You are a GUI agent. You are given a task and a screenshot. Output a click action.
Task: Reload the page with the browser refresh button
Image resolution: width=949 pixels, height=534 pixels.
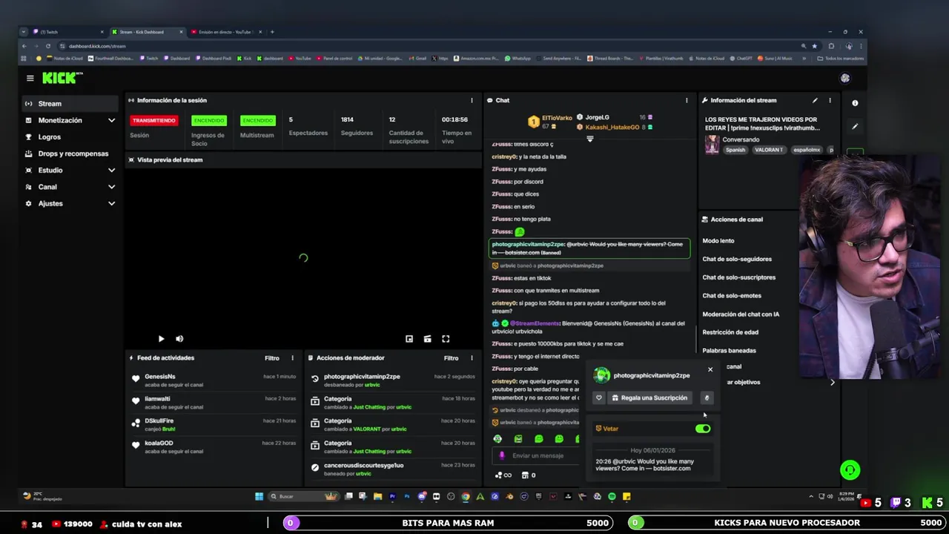48,46
